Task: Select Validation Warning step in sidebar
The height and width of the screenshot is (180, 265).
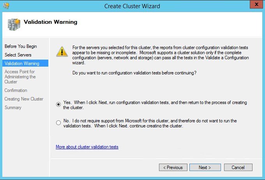Action: click(x=22, y=64)
